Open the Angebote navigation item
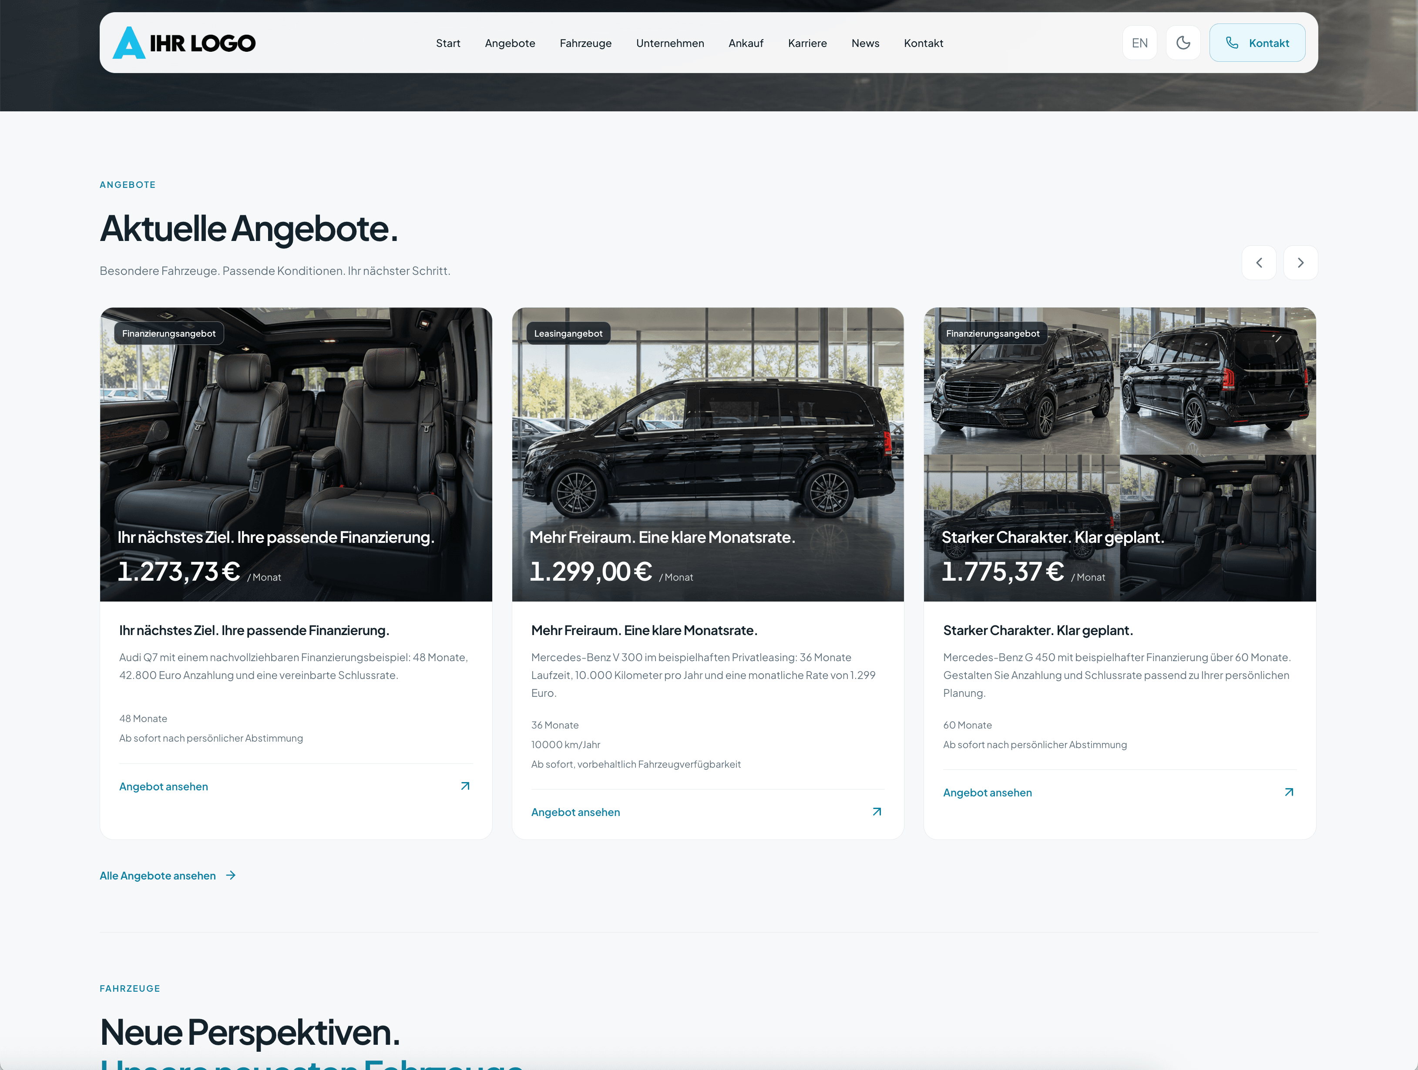1418x1070 pixels. 510,43
